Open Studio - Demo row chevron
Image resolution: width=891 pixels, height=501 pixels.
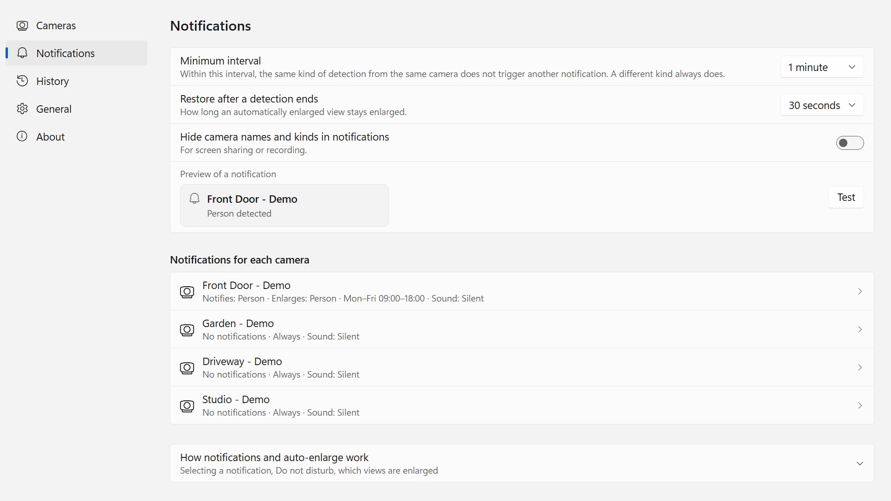(860, 405)
